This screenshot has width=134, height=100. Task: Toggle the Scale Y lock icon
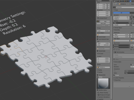[109, 6]
